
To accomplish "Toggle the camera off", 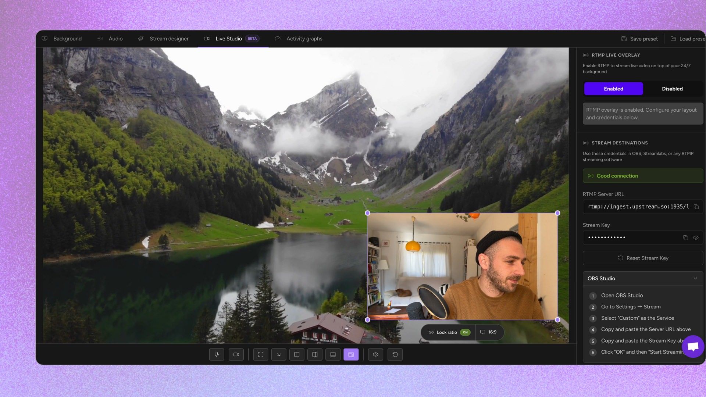I will (236, 354).
